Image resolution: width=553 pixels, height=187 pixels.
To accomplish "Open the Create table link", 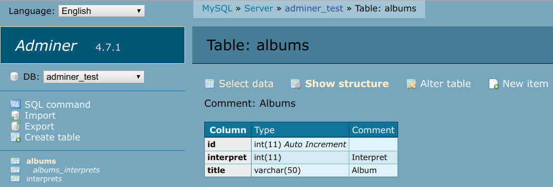I will tap(52, 137).
